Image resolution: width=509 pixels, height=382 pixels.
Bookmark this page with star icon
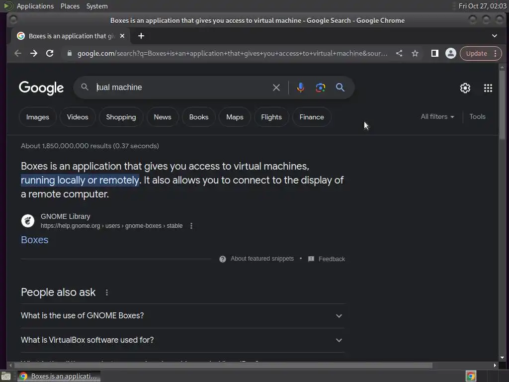tap(415, 53)
